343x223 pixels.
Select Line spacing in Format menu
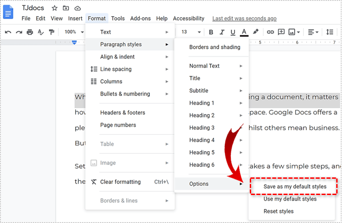click(116, 69)
